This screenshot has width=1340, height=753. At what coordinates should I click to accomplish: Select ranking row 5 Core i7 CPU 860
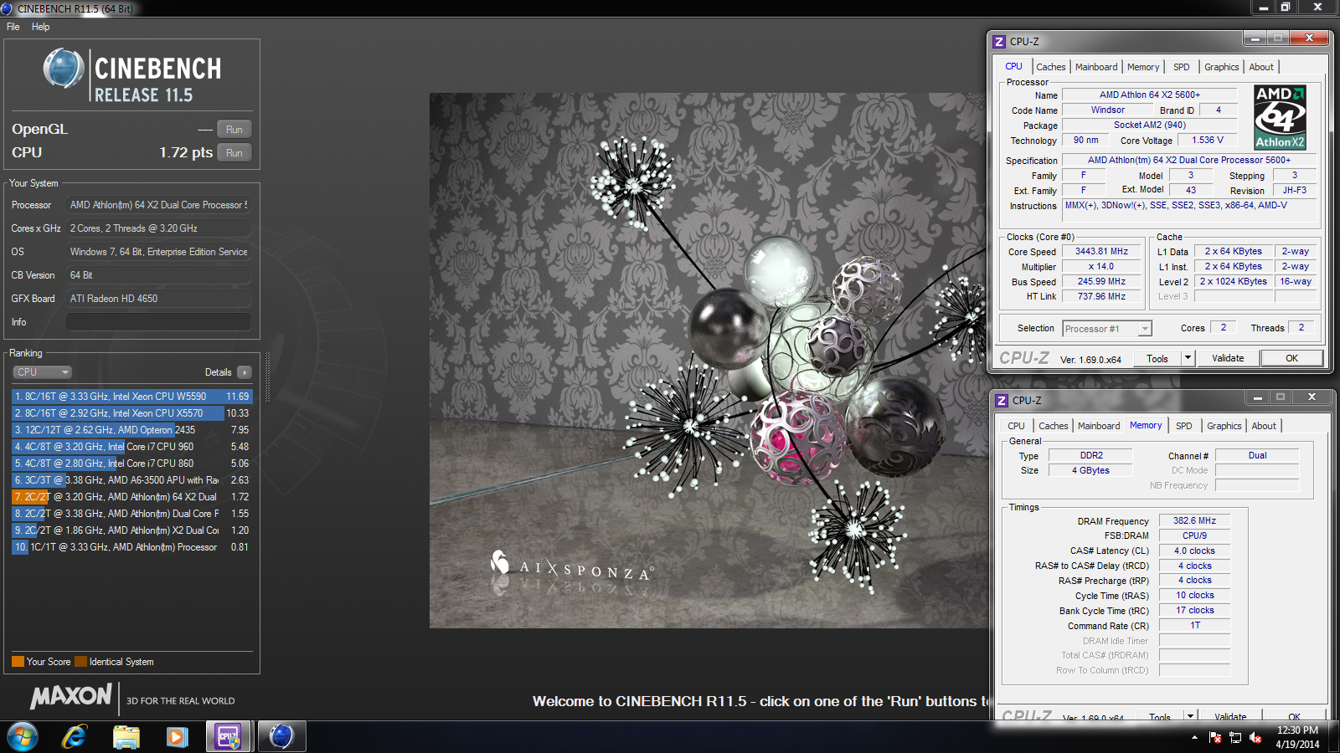click(131, 464)
